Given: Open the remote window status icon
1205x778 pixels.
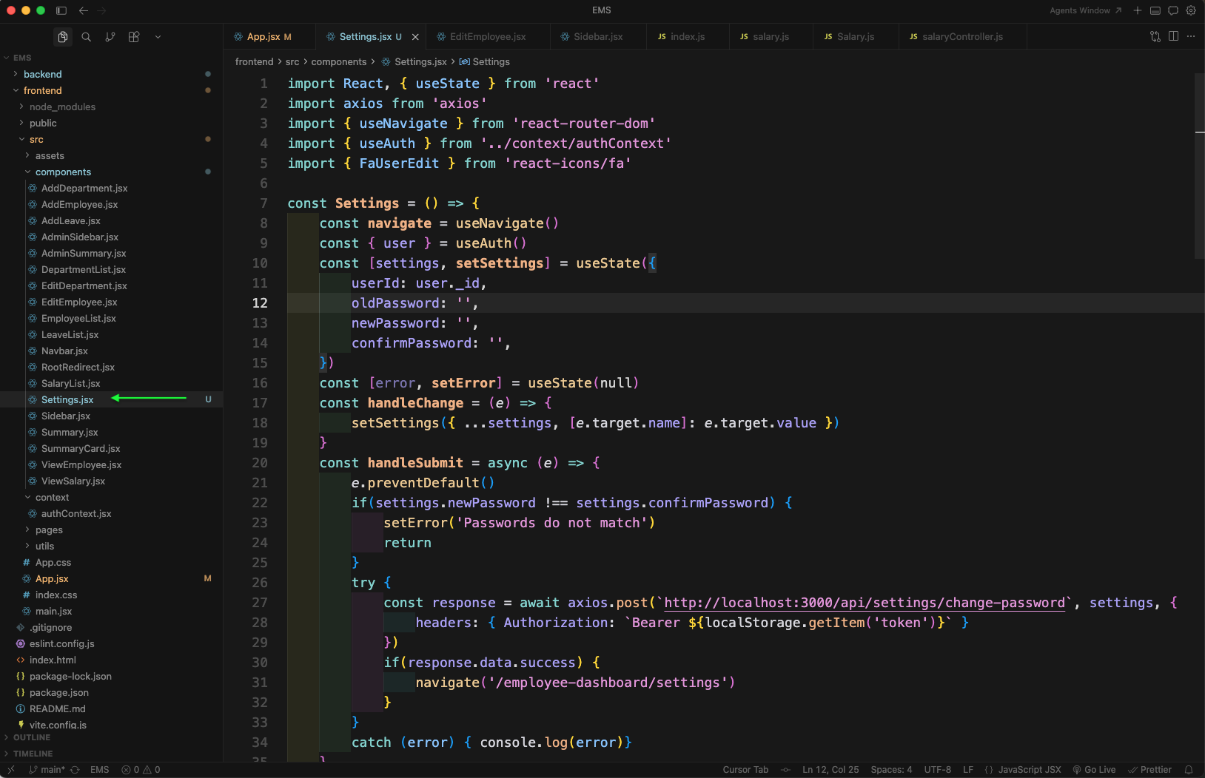Looking at the screenshot, I should coord(10,770).
